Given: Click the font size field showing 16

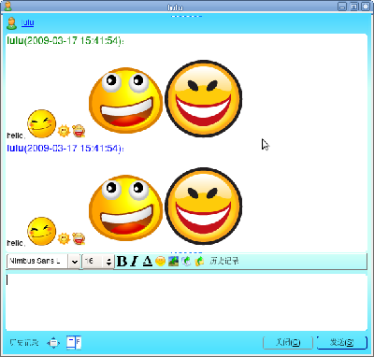Looking at the screenshot, I should point(93,262).
